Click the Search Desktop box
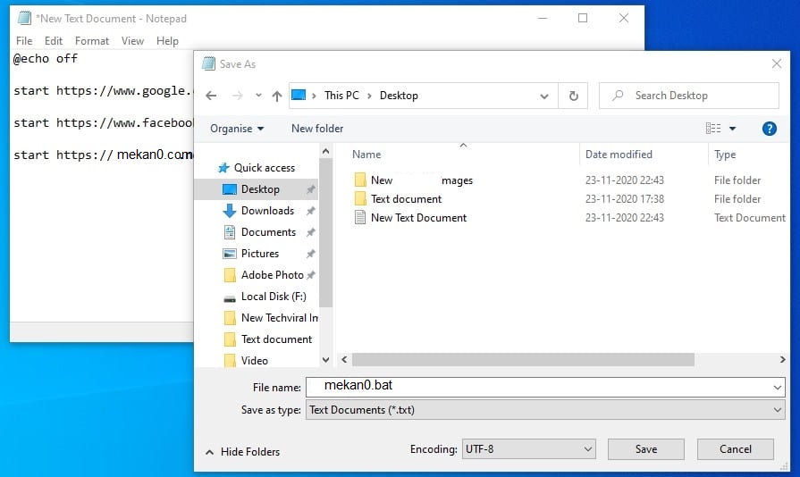 [689, 96]
